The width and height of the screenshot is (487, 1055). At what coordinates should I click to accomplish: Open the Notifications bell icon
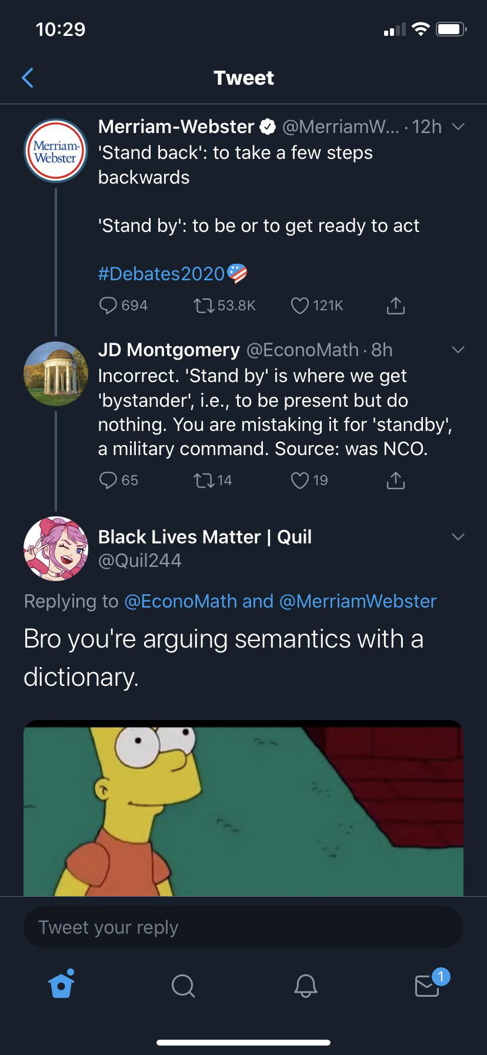coord(305,986)
